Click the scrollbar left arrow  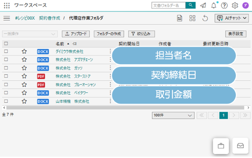click(4, 108)
